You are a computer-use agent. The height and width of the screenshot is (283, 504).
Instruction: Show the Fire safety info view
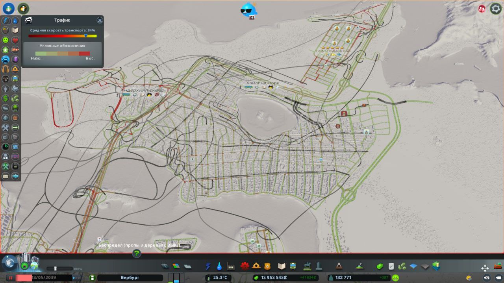click(x=15, y=69)
